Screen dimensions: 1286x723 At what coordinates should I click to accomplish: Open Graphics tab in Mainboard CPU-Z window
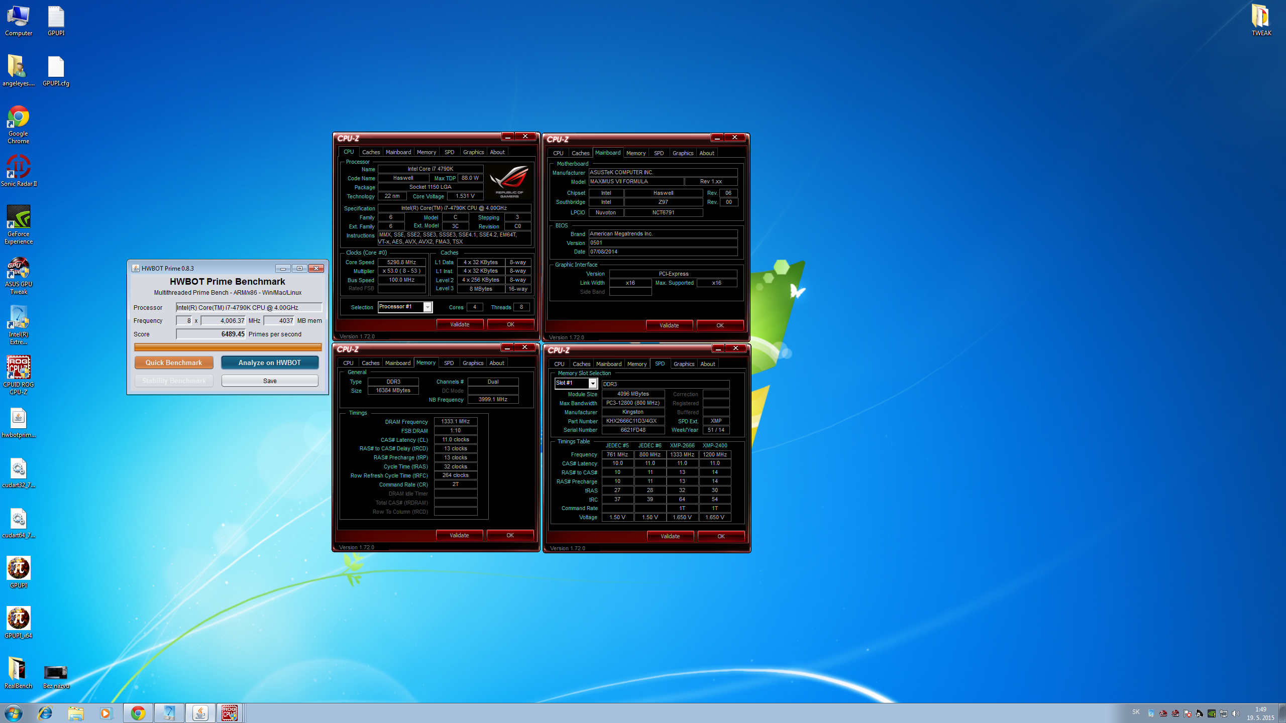683,153
